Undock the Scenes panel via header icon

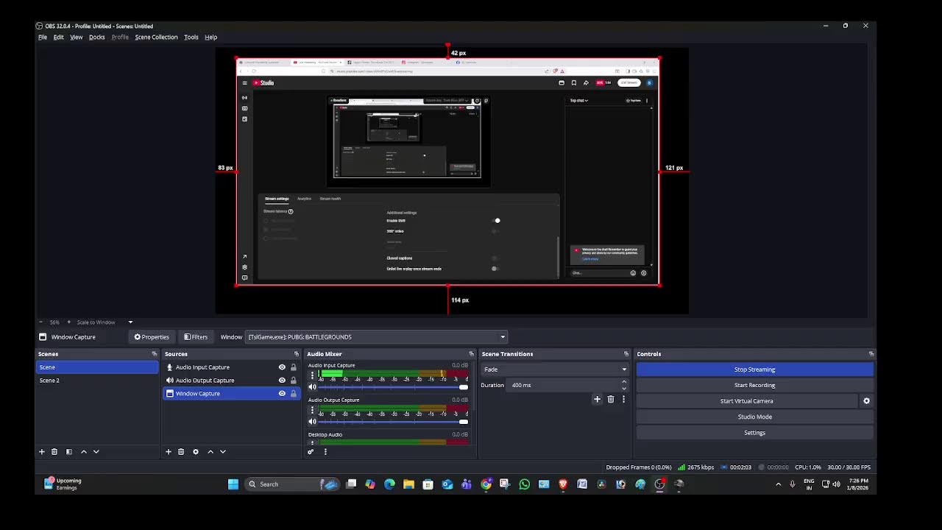pyautogui.click(x=155, y=354)
